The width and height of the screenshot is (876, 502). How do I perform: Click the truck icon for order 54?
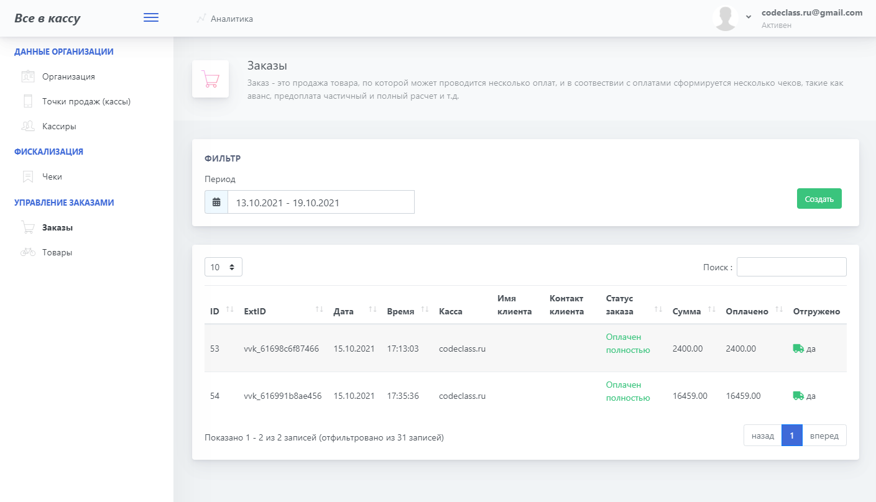[798, 396]
